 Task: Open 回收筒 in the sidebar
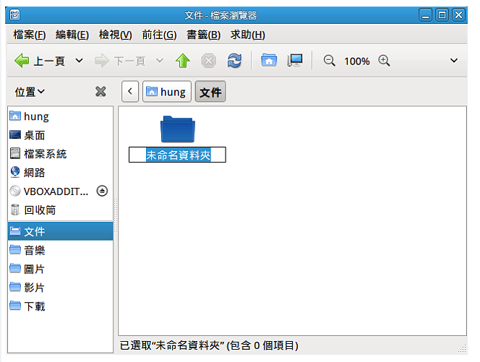coord(60,210)
